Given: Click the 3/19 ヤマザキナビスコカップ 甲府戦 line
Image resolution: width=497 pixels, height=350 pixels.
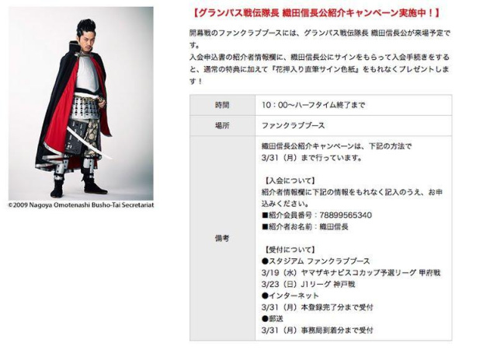Looking at the screenshot, I should [x=351, y=273].
